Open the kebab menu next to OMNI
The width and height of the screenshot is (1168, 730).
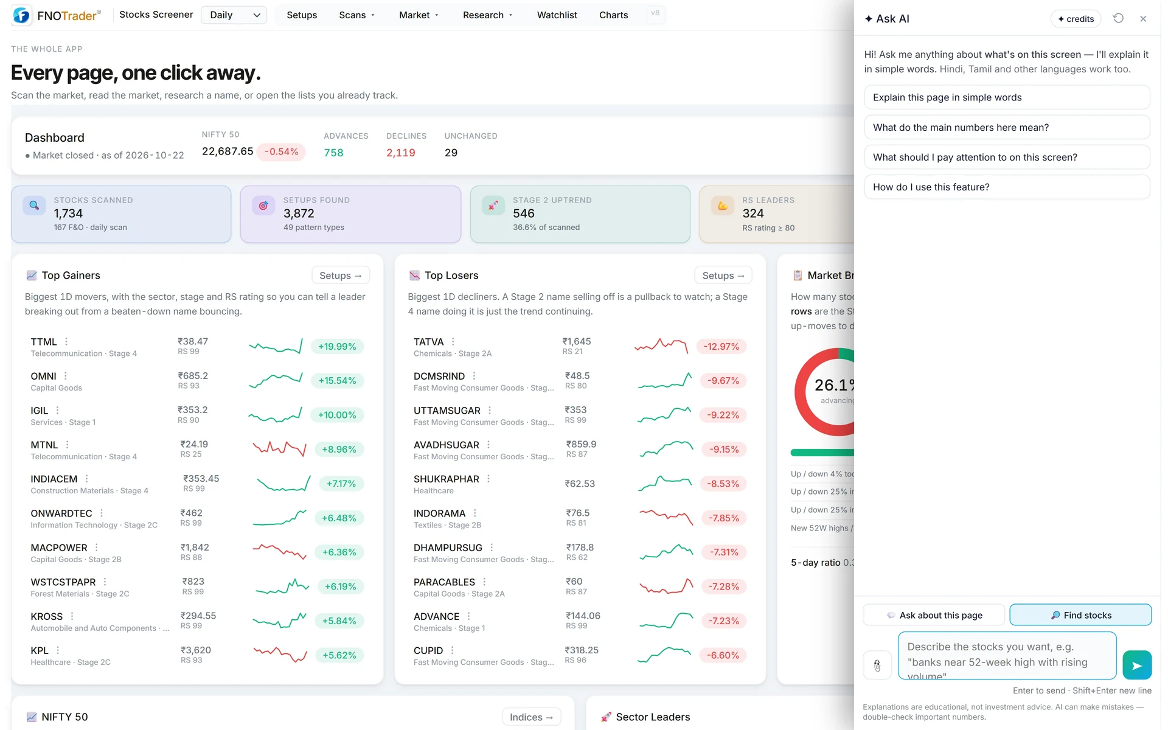(x=66, y=376)
